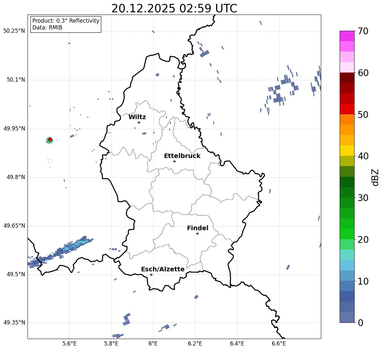Click the 49.8°N latitude label
Viewport: 383px width, 350px height.
pyautogui.click(x=16, y=177)
